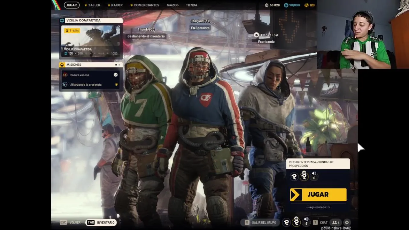
Task: Click the gold 120 tokens icon
Action: (306, 5)
